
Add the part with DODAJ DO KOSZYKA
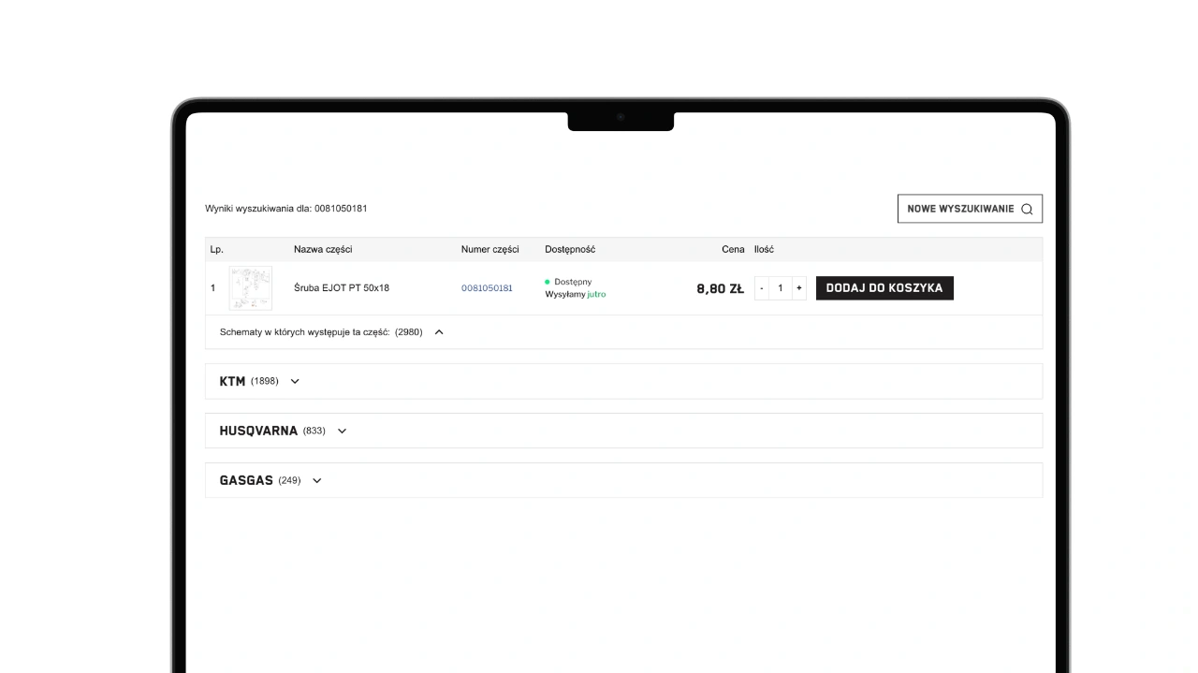(x=884, y=288)
